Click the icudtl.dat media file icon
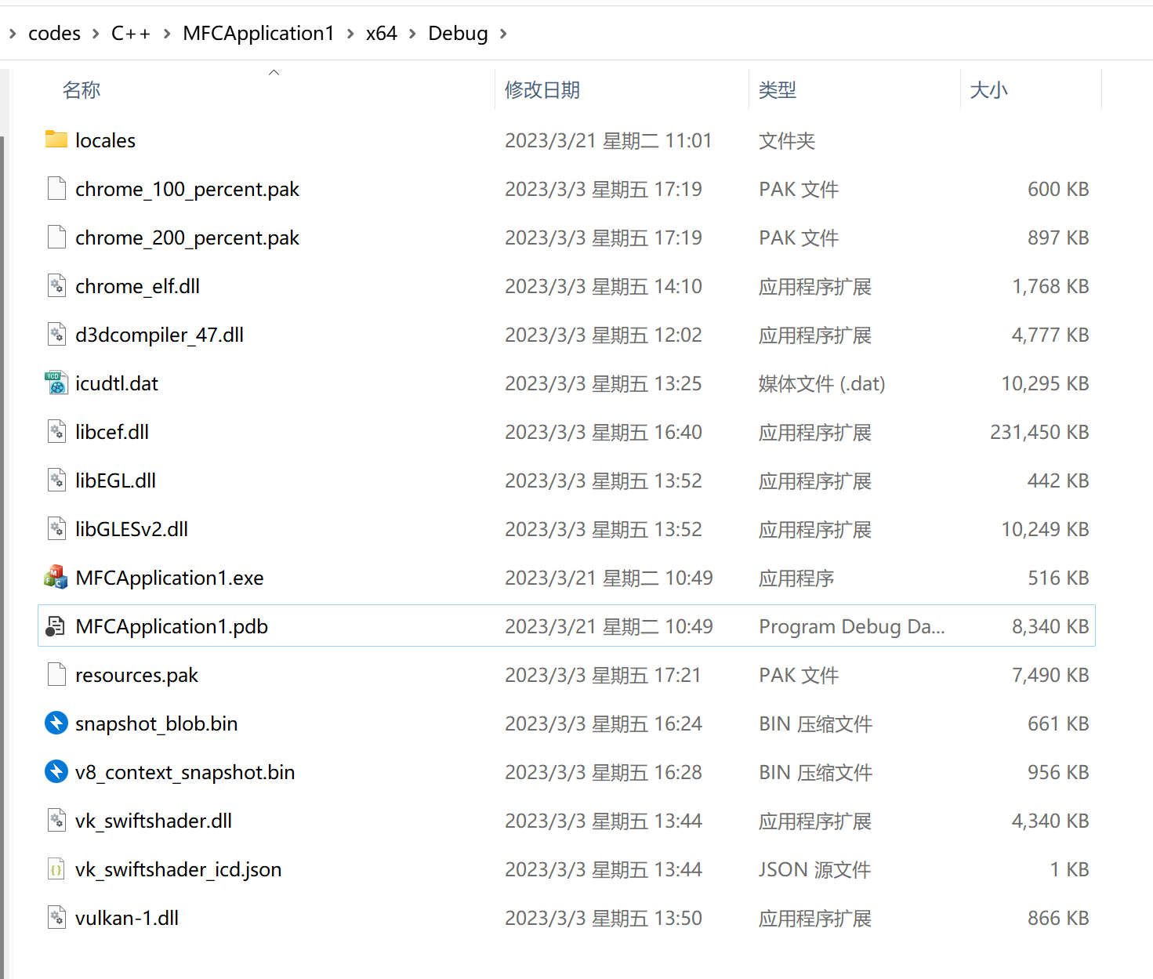The height and width of the screenshot is (979, 1153). click(56, 383)
